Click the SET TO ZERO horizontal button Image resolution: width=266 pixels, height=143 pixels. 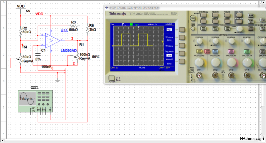pyautogui.click(x=263, y=28)
